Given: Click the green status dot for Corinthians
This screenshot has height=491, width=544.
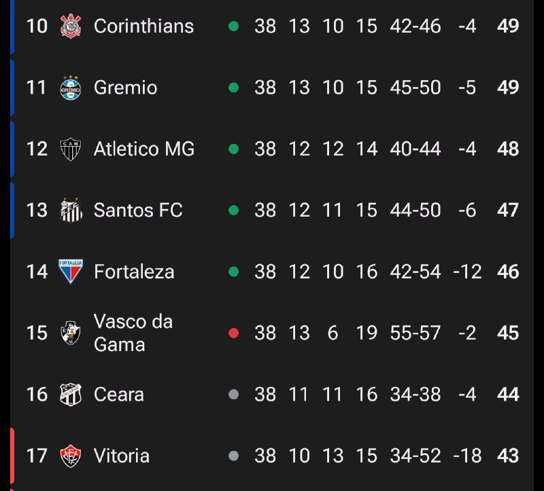Looking at the screenshot, I should (234, 26).
